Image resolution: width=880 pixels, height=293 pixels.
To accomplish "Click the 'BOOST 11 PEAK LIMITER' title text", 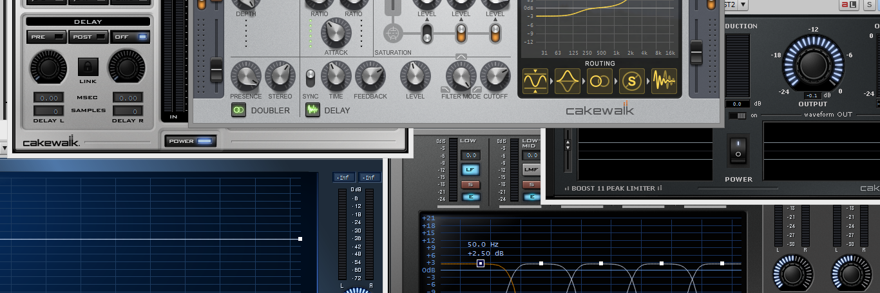I will [614, 189].
